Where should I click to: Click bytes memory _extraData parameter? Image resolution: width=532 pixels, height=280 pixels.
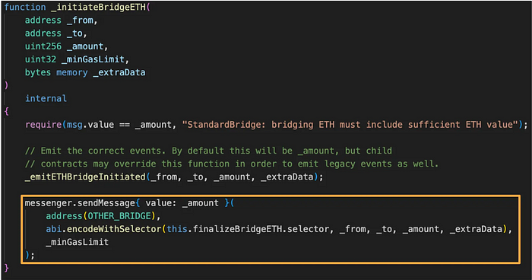(x=85, y=72)
